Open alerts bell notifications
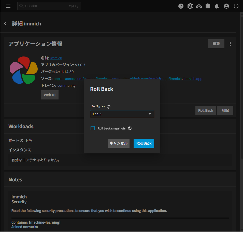Image resolution: width=243 pixels, height=232 pixels. click(x=217, y=6)
